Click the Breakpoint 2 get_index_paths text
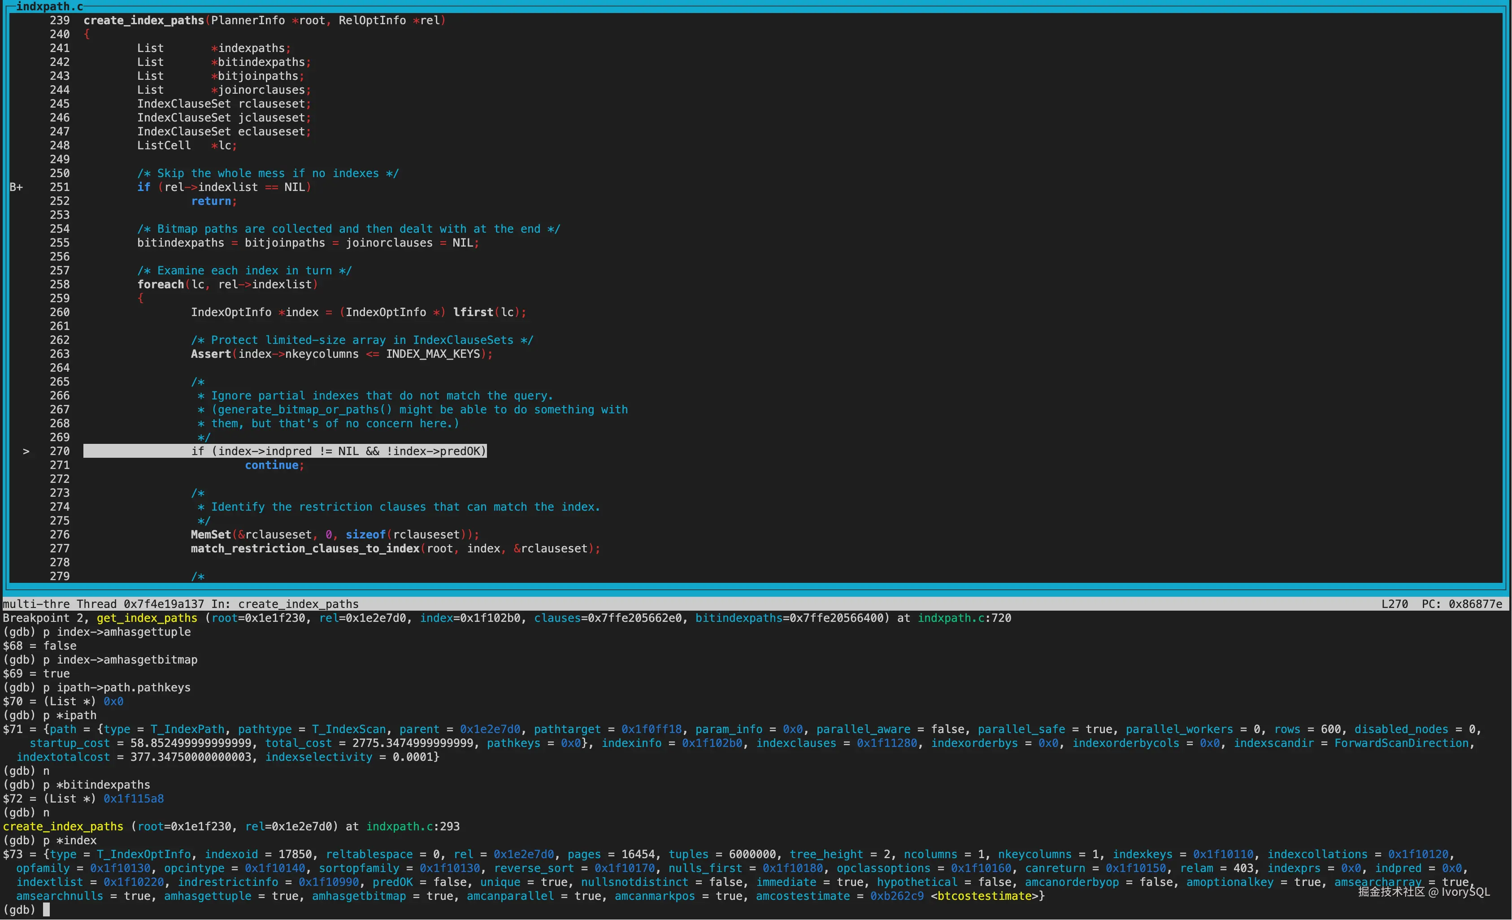The width and height of the screenshot is (1512, 920). coord(100,618)
